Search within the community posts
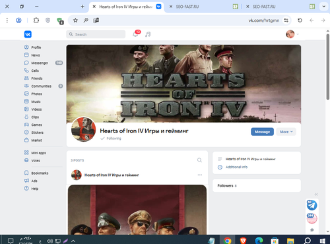Image resolution: width=330 pixels, height=244 pixels. point(199,160)
